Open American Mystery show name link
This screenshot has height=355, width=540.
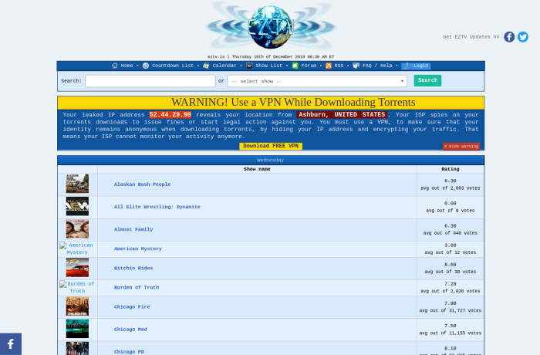tap(138, 248)
